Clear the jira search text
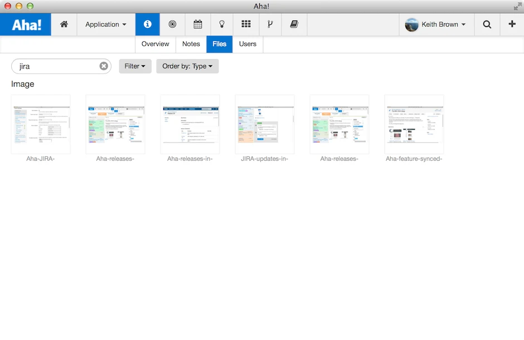The image size is (524, 340). [104, 66]
